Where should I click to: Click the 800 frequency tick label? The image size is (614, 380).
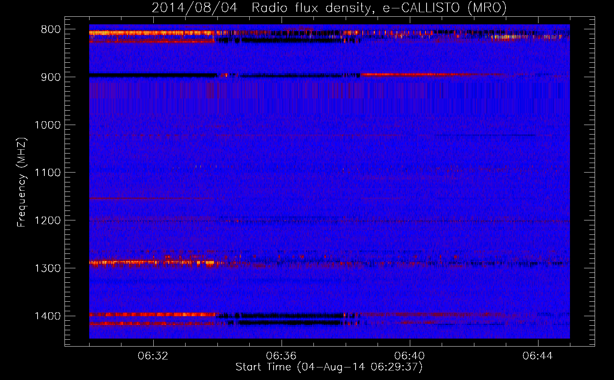point(50,30)
